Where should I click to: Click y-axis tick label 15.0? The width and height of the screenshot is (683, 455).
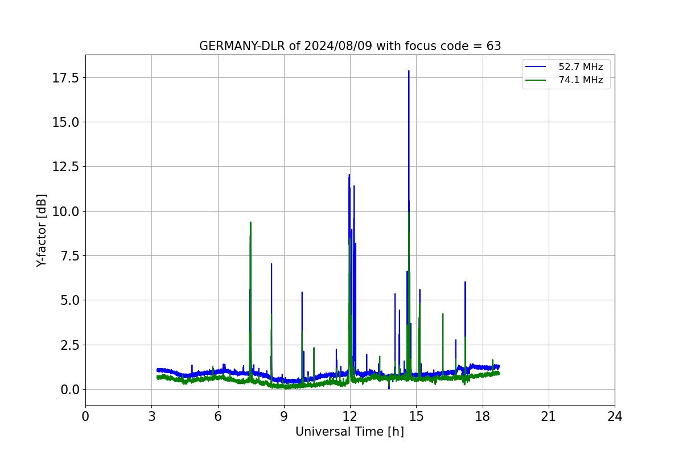65,122
